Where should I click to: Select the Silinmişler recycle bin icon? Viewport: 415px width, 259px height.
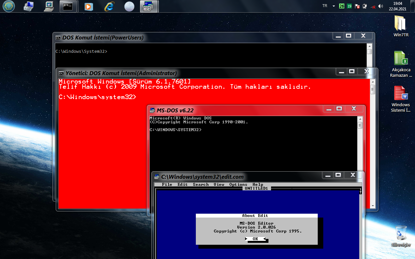(401, 236)
